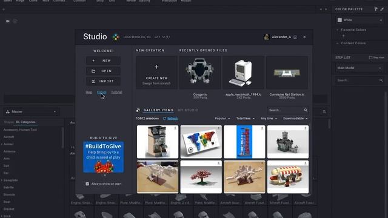Select the Bracket category
Screen dimensions: 388x218
(9, 209)
